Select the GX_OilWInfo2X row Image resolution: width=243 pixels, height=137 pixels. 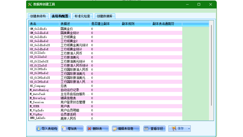(105, 78)
